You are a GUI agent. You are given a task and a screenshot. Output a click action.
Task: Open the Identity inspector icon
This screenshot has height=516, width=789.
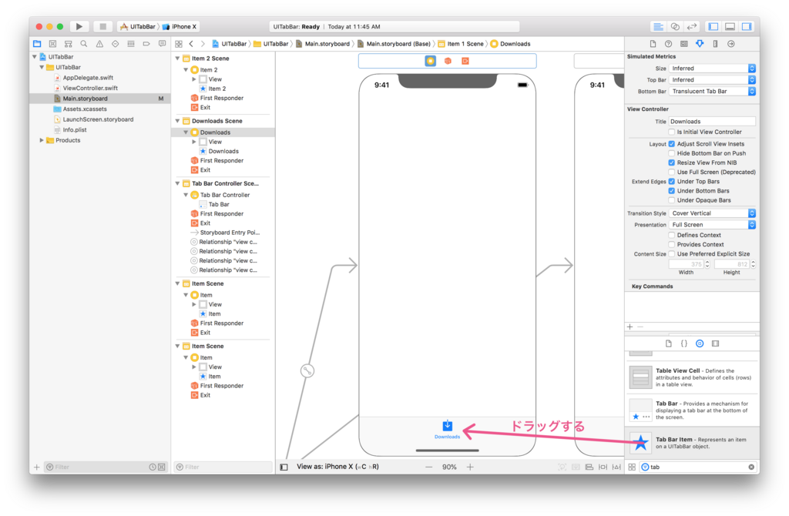[684, 44]
